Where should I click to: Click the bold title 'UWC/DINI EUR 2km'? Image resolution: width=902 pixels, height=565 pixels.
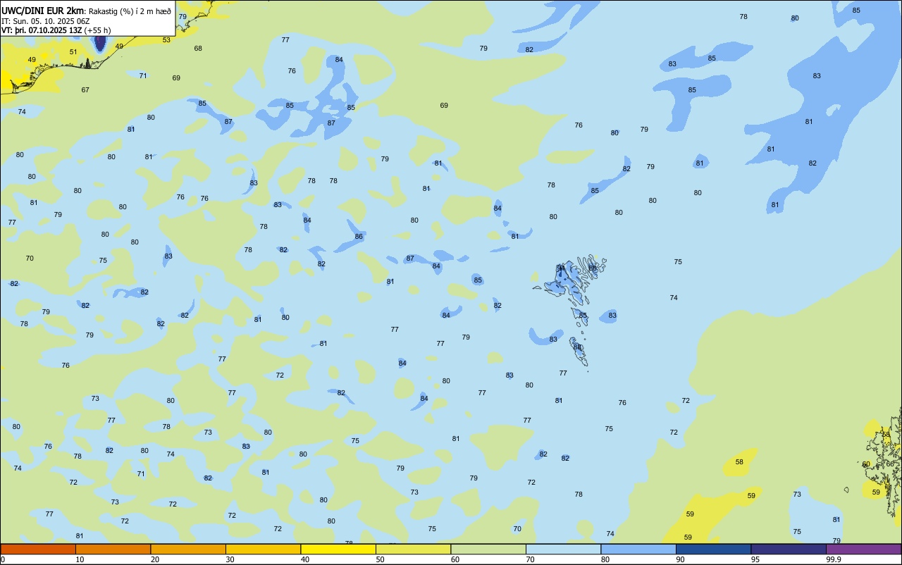coord(42,10)
